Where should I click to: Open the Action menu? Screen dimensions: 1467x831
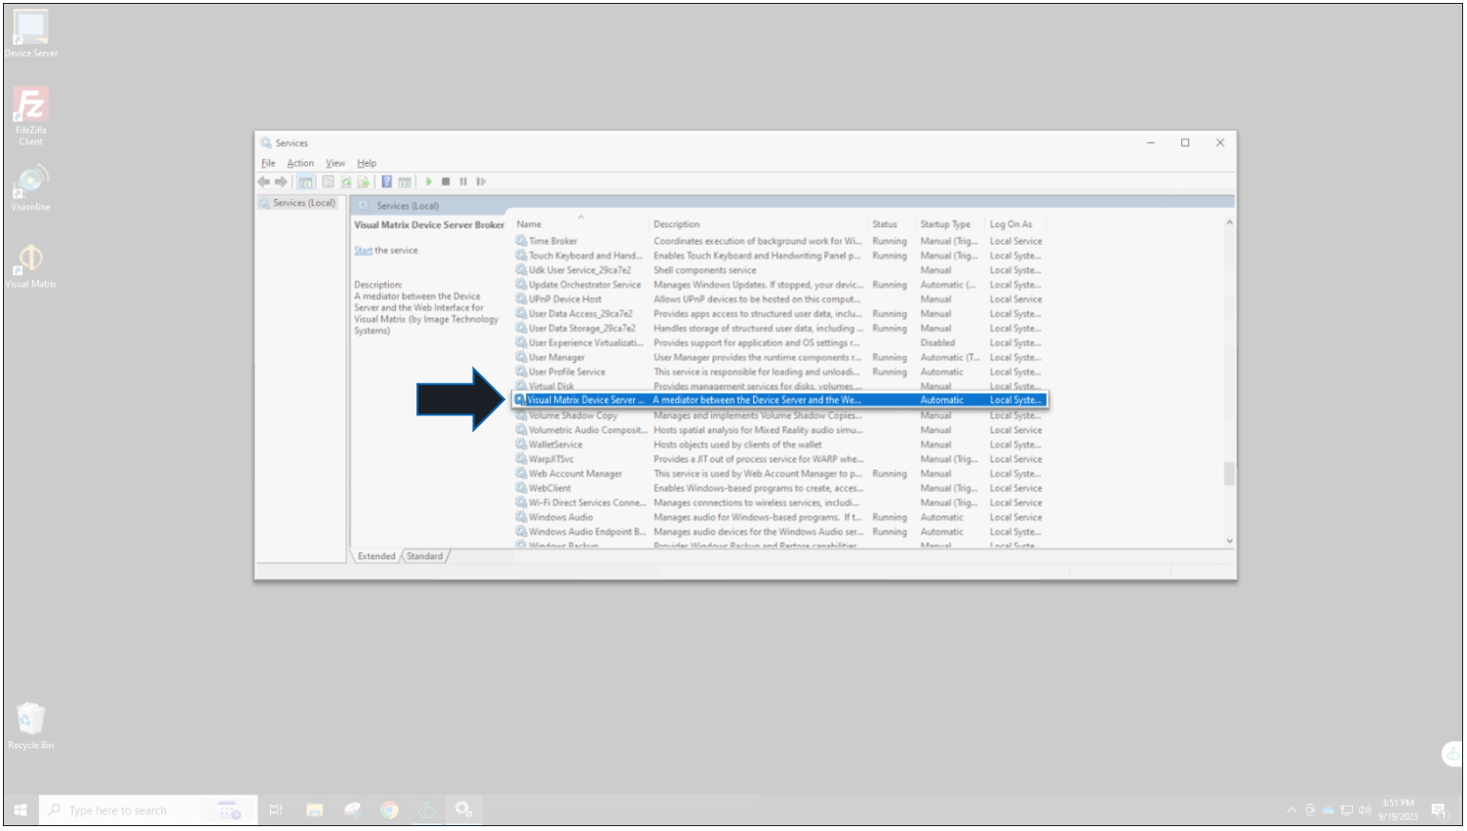300,164
